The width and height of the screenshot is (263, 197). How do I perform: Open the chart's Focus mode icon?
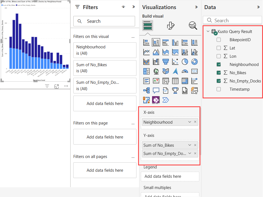coord(57,86)
